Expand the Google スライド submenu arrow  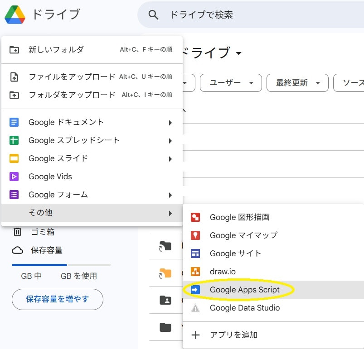point(170,159)
